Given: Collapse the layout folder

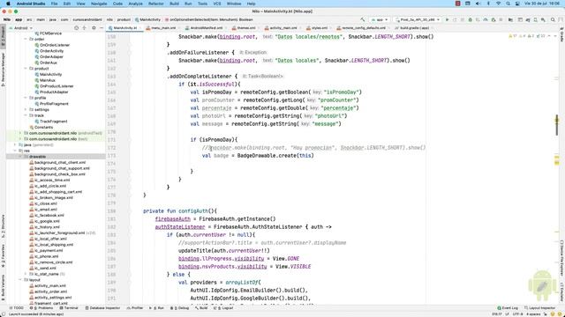Looking at the screenshot, I should 20,280.
